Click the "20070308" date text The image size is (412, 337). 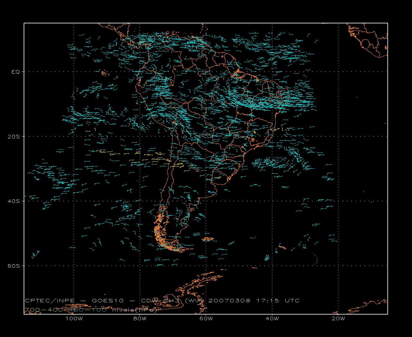(x=229, y=300)
